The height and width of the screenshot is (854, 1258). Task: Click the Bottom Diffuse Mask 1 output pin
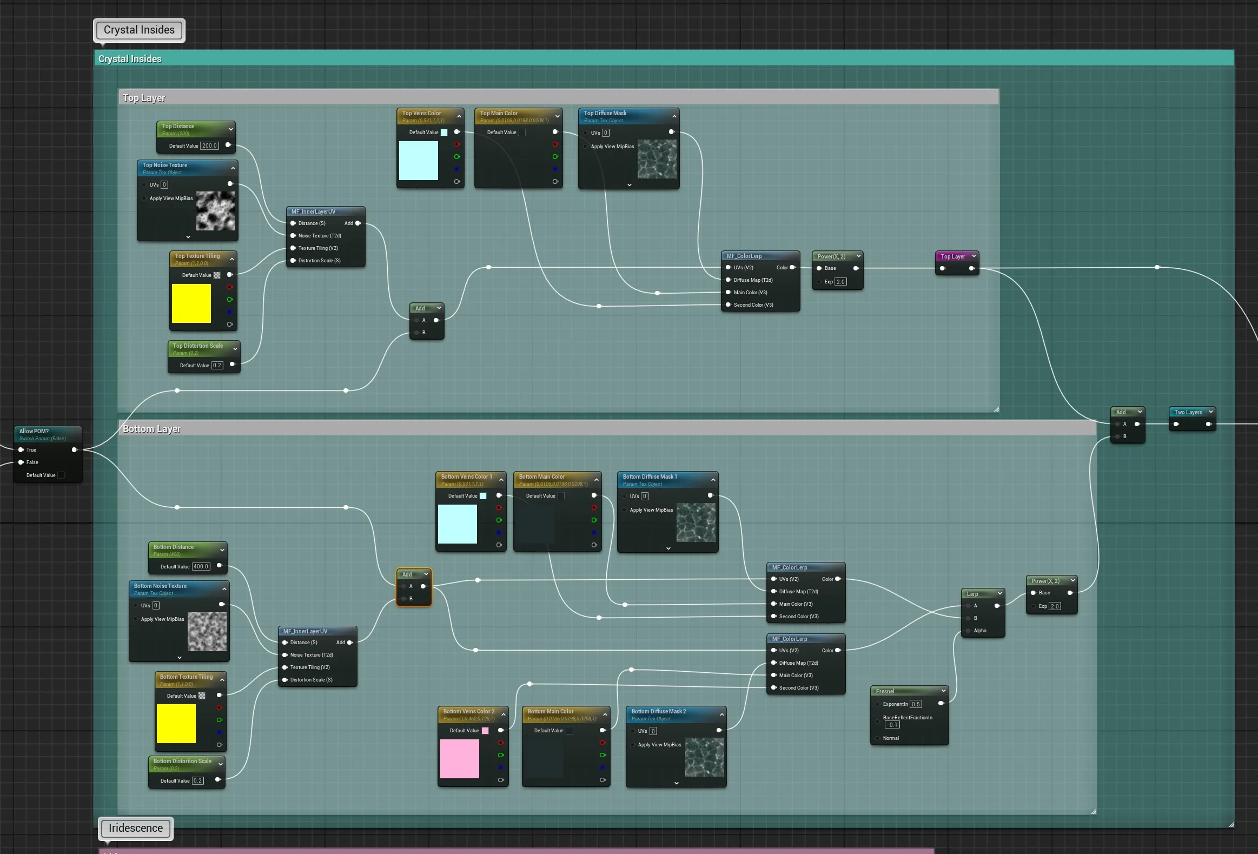[x=711, y=496]
